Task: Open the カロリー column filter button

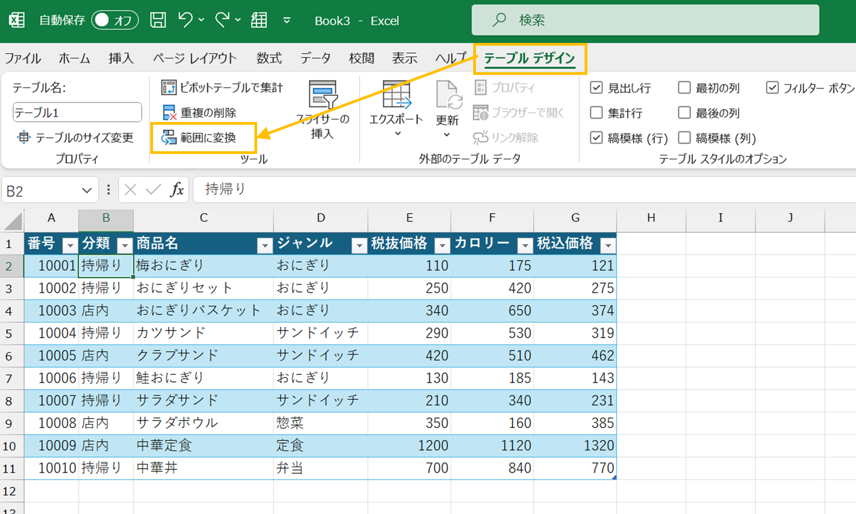Action: coord(525,245)
